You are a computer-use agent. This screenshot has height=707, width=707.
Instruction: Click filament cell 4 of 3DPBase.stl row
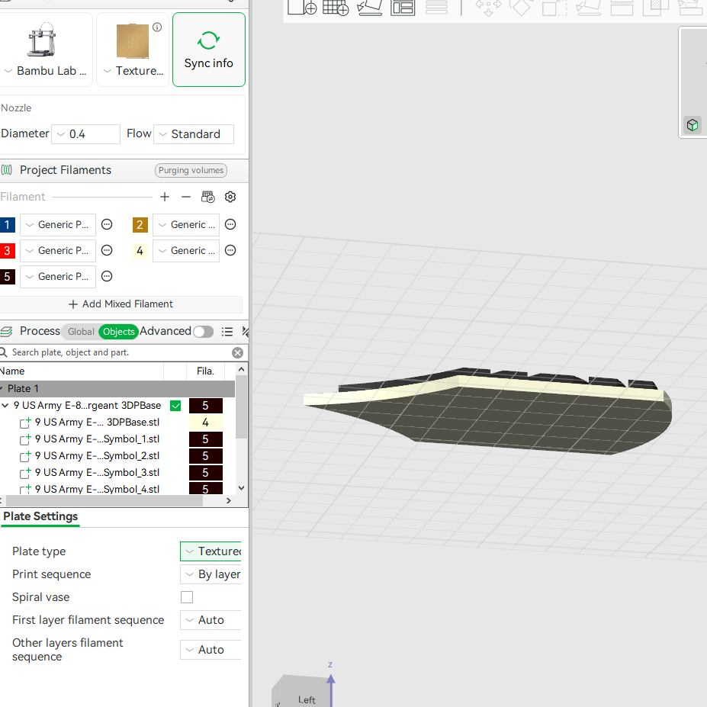pos(206,423)
